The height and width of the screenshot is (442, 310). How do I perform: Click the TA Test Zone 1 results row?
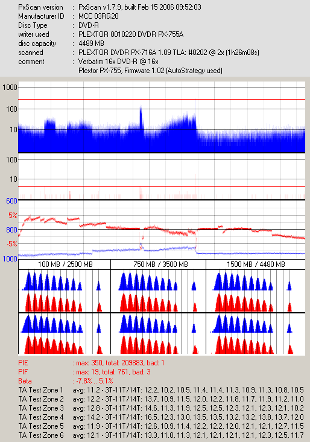click(161, 390)
